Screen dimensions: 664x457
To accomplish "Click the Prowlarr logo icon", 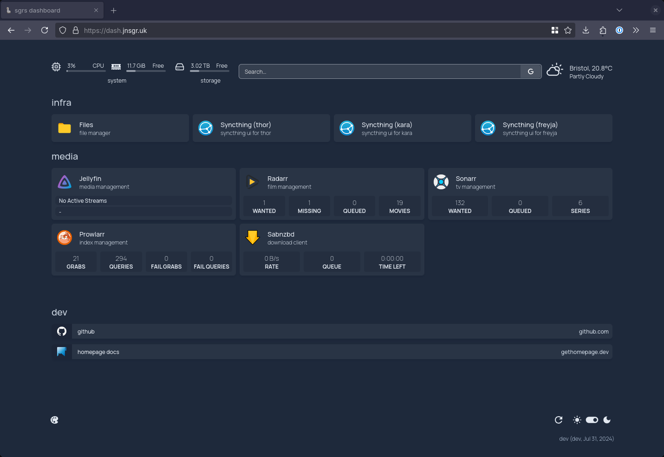I will [x=65, y=238].
